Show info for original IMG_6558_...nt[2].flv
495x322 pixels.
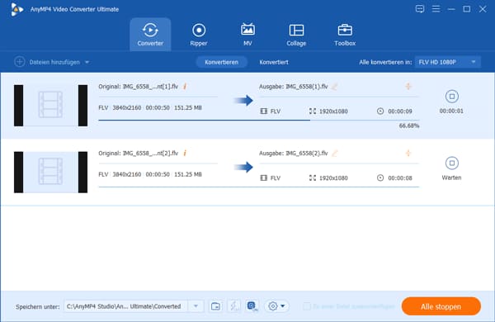[185, 153]
